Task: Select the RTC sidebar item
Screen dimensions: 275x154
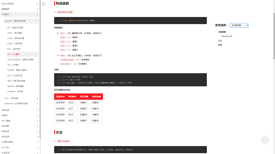Action: tap(14, 49)
